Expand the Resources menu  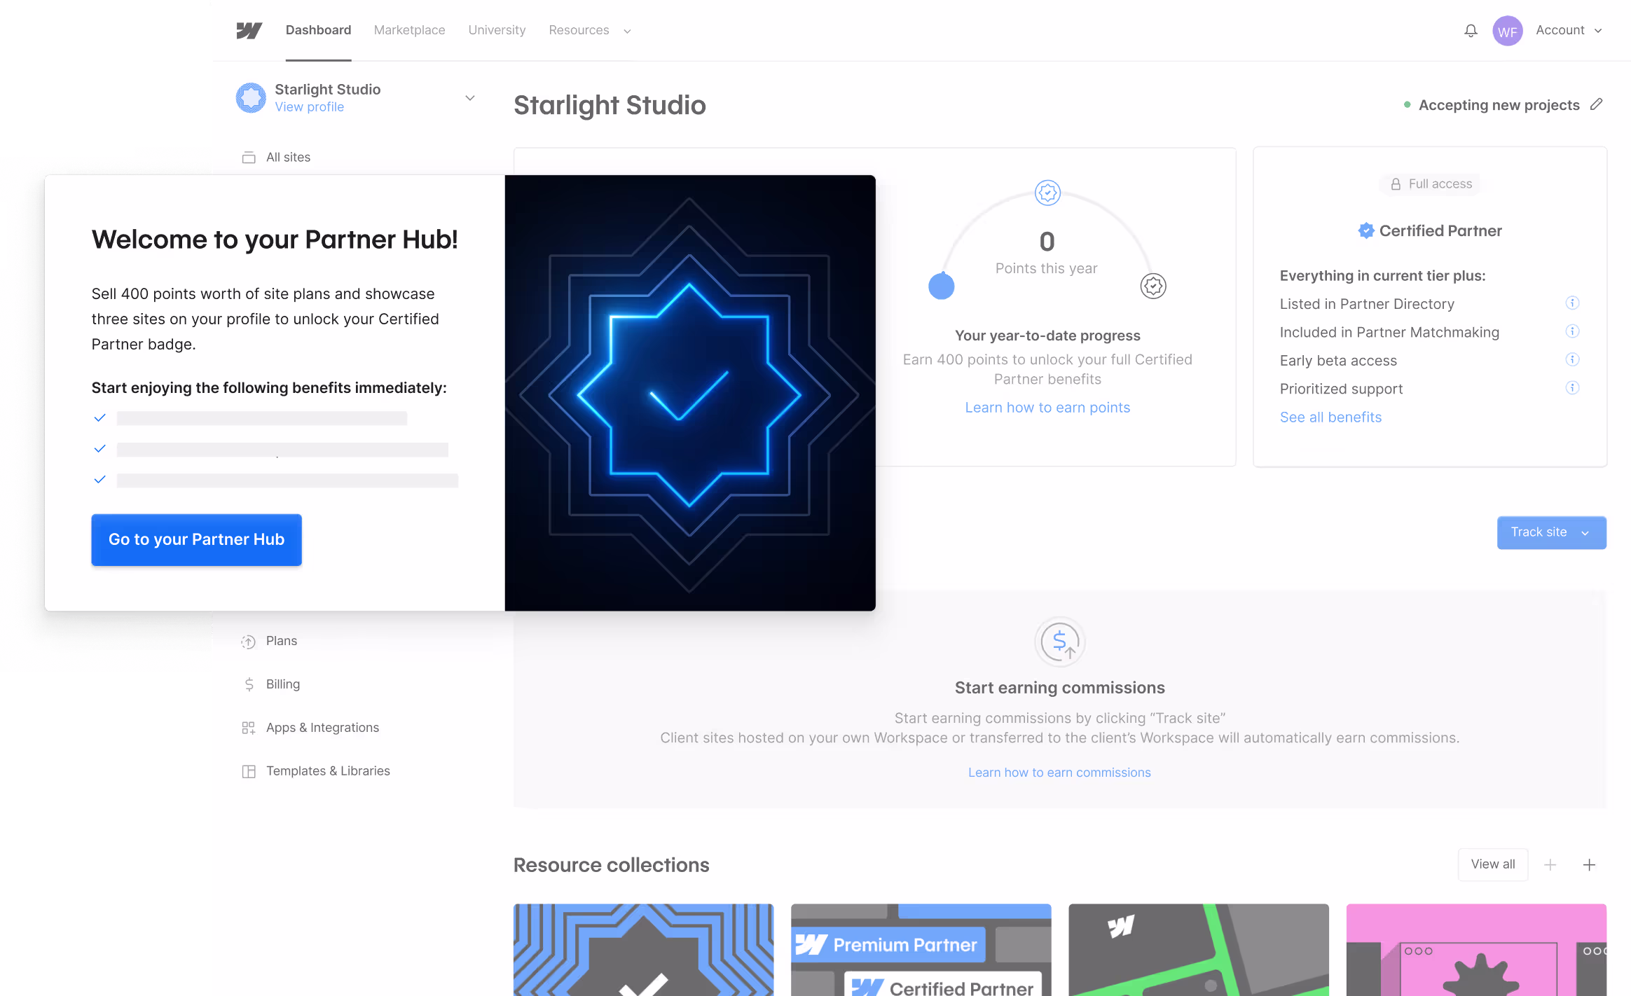590,30
